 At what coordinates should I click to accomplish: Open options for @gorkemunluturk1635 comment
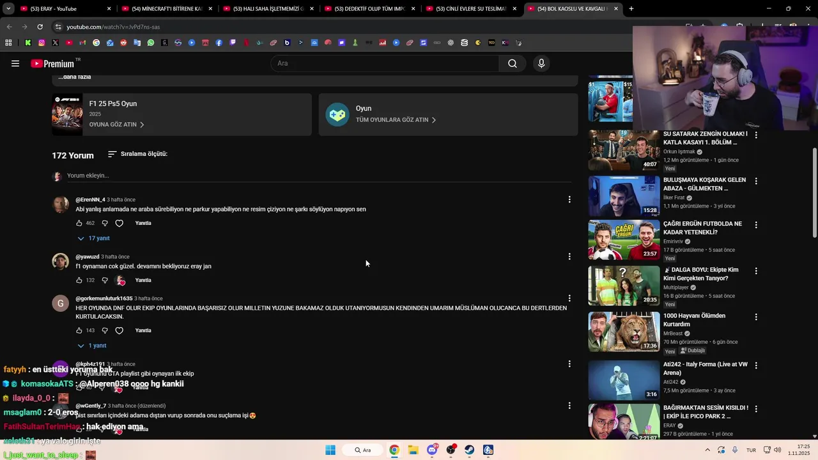[x=569, y=298]
